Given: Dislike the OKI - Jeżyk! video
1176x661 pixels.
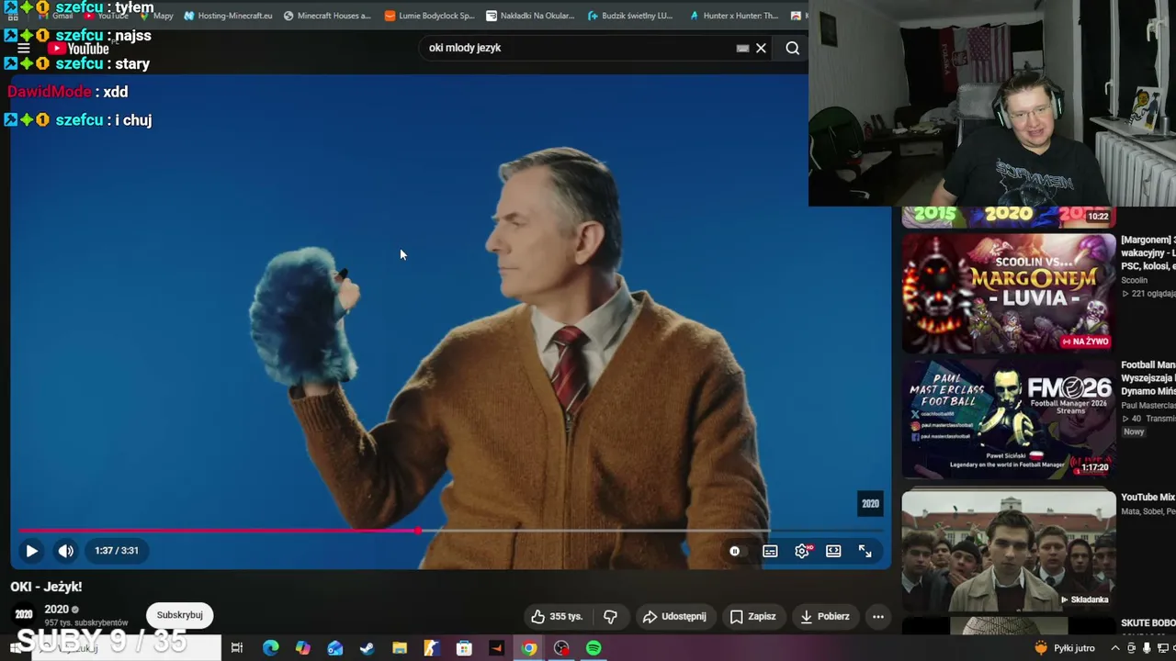Looking at the screenshot, I should click(610, 616).
